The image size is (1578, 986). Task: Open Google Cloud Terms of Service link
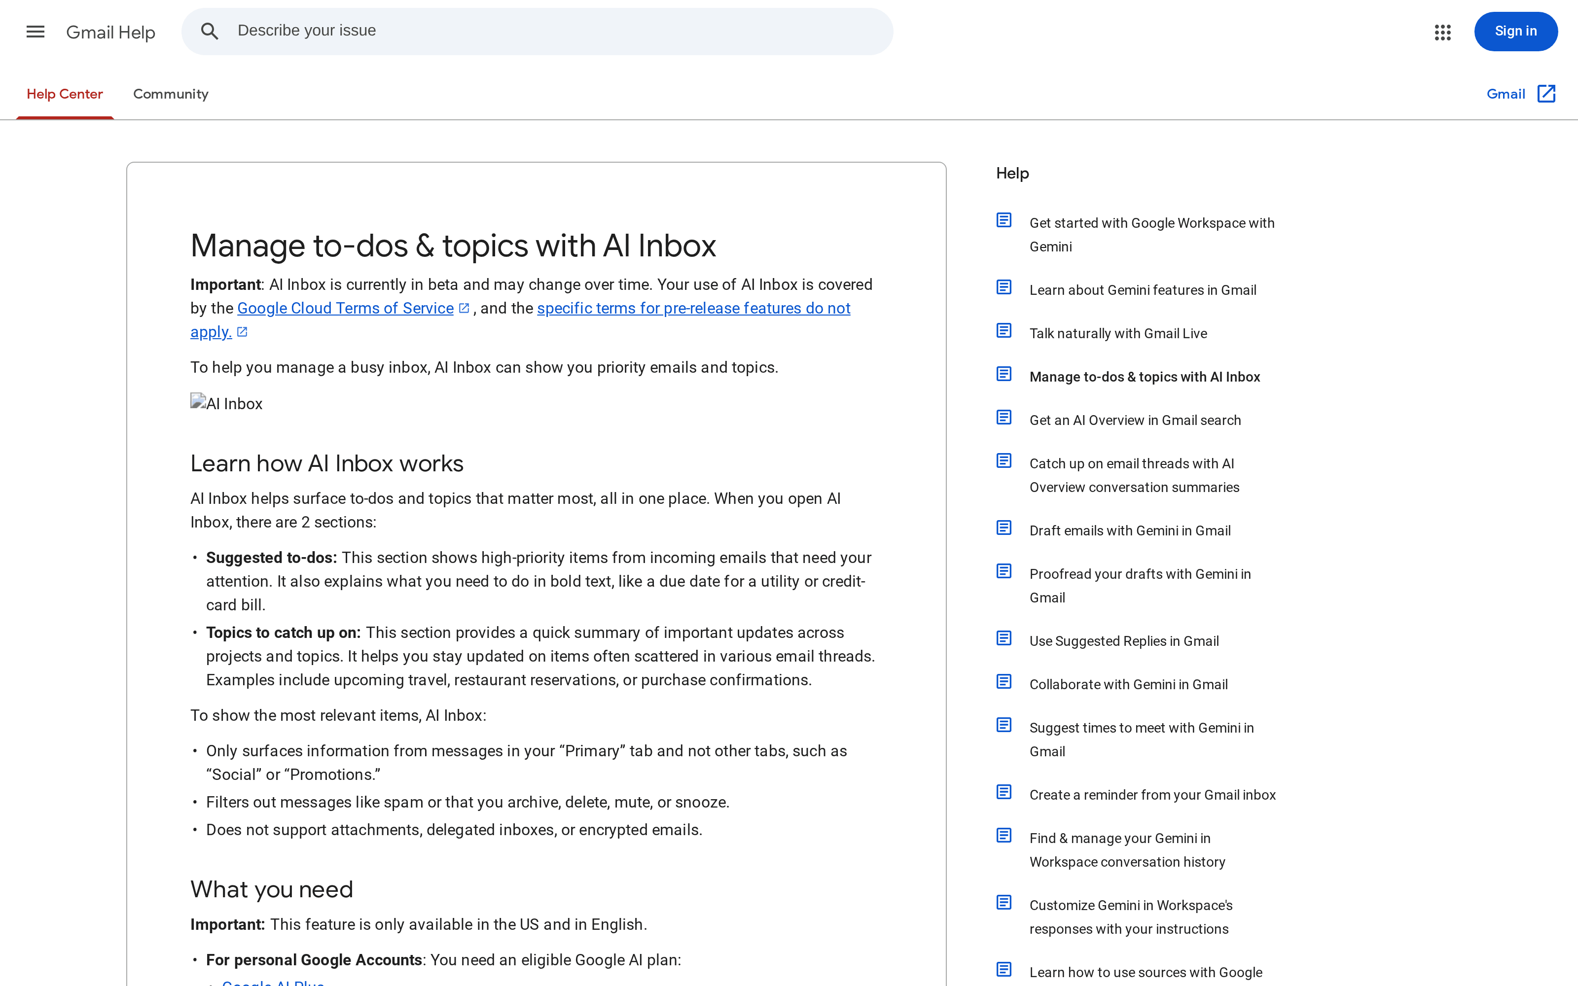[346, 309]
